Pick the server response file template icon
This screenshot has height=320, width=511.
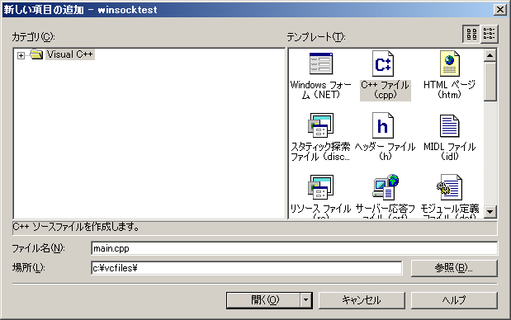click(386, 187)
